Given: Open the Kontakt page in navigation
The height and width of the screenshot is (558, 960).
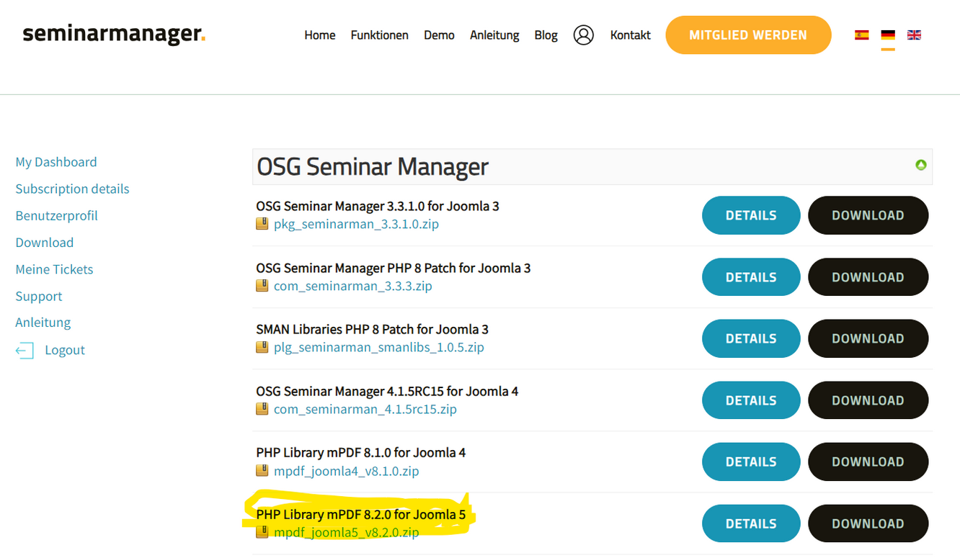Looking at the screenshot, I should pyautogui.click(x=630, y=35).
